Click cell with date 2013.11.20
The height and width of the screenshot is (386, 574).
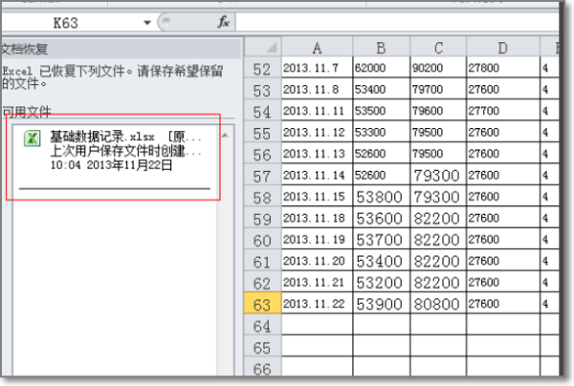pyautogui.click(x=317, y=261)
